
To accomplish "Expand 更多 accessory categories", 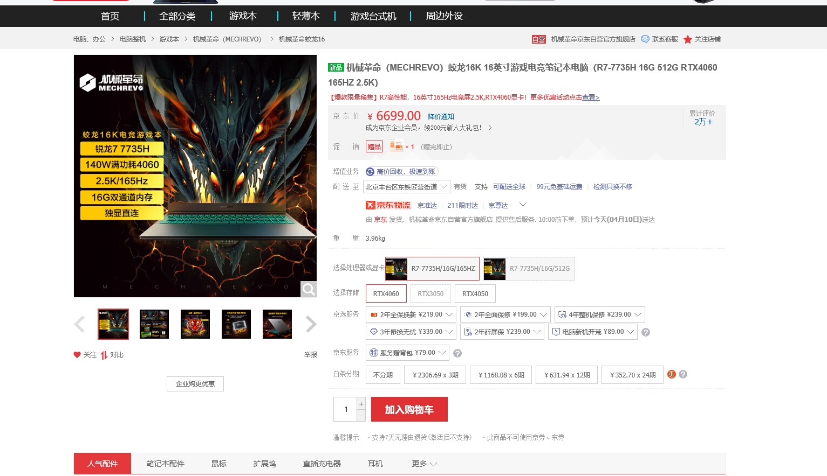I will click(425, 464).
